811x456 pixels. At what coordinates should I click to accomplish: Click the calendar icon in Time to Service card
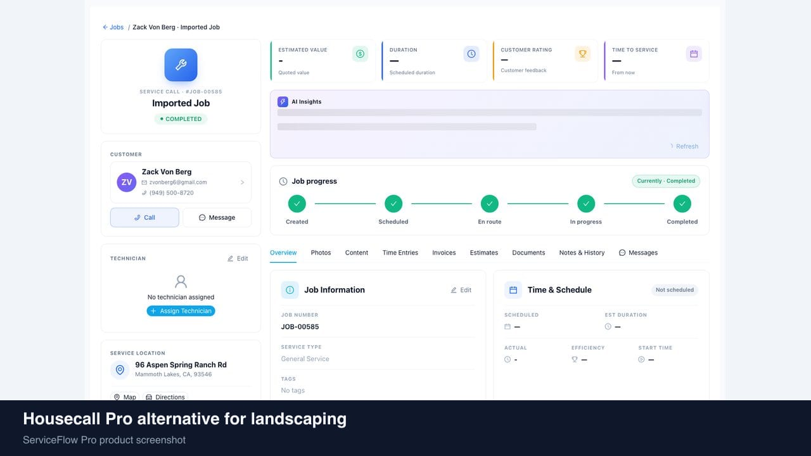(694, 54)
